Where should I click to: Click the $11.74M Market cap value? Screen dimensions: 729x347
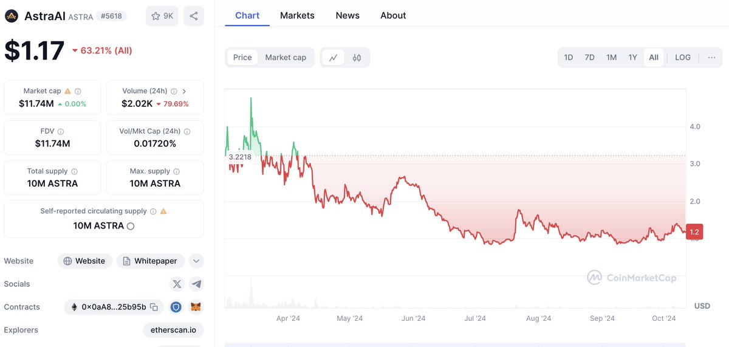point(36,104)
